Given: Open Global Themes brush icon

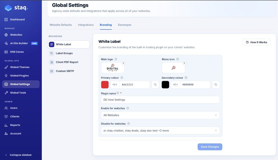Looking at the screenshot, I should (x=6, y=67).
